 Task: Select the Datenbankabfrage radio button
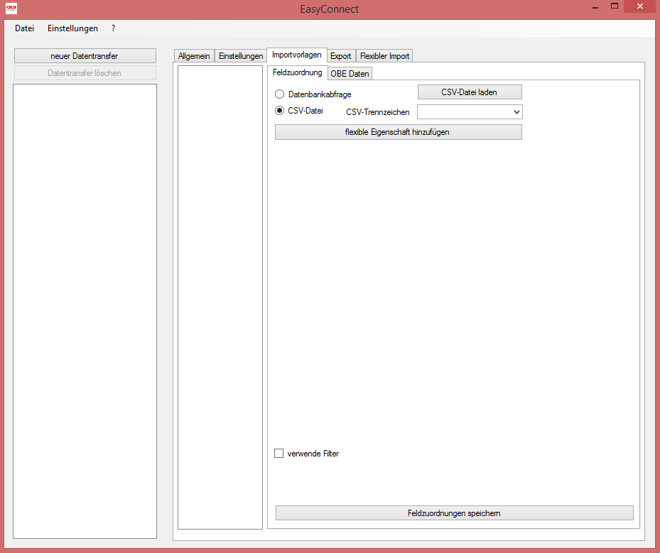pyautogui.click(x=279, y=94)
